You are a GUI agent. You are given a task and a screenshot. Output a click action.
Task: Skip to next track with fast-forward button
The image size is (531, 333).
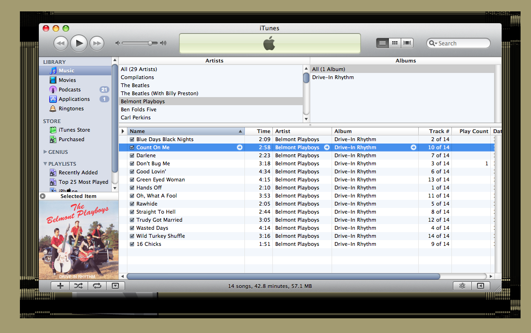(x=97, y=44)
